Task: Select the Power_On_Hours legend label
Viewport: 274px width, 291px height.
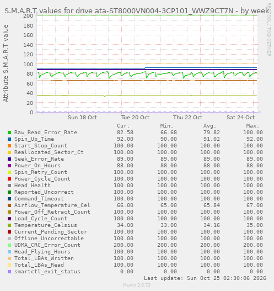Action: pos(37,166)
